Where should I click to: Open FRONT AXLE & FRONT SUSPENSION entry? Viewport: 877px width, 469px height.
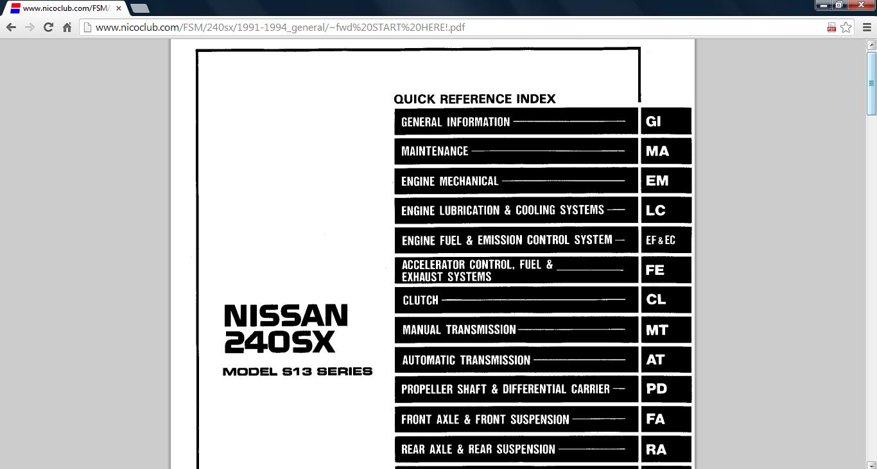516,419
